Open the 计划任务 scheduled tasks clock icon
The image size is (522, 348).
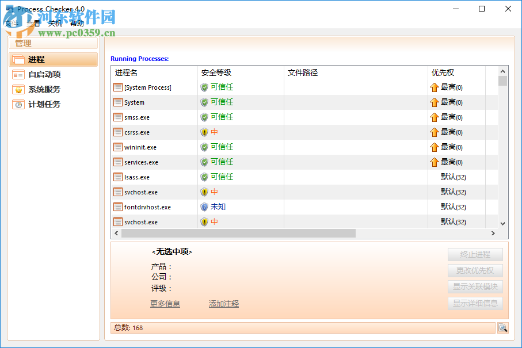tap(18, 104)
